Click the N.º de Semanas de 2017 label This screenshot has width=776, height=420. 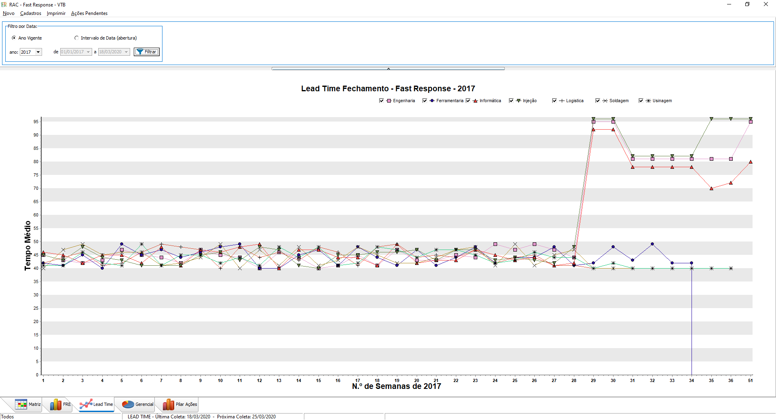[x=396, y=386]
